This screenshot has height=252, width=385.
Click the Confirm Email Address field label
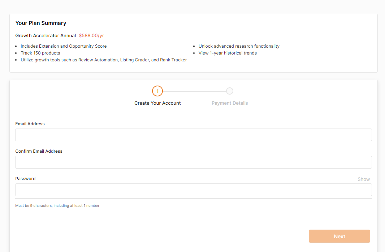(x=39, y=151)
